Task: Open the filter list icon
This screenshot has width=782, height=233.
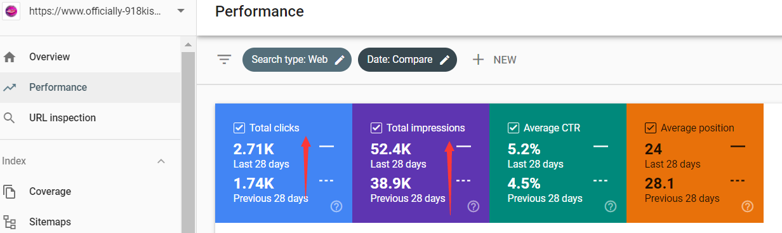Action: pyautogui.click(x=224, y=60)
